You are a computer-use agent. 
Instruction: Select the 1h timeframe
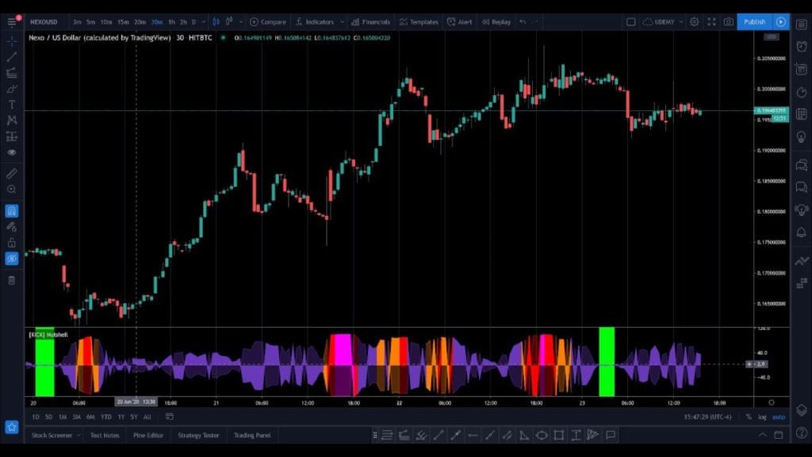pos(171,21)
